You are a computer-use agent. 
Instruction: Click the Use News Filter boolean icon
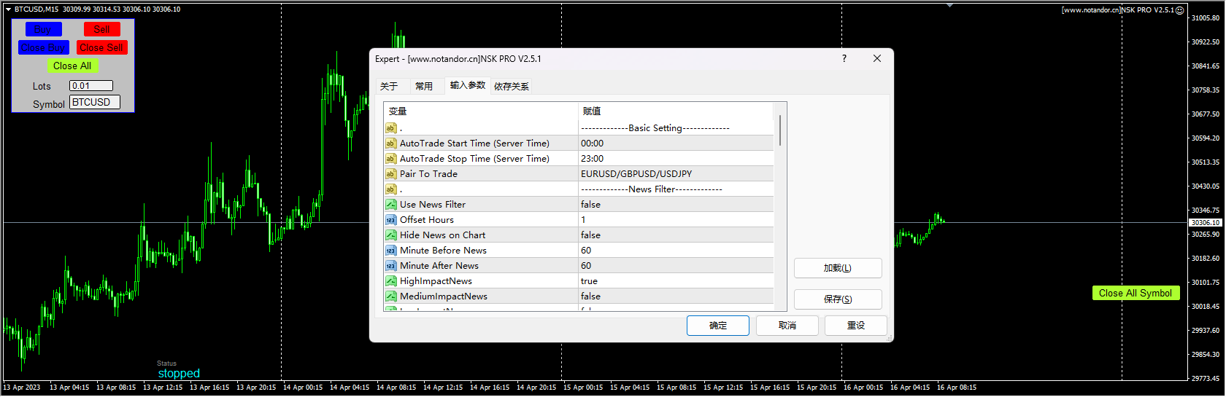pyautogui.click(x=390, y=205)
